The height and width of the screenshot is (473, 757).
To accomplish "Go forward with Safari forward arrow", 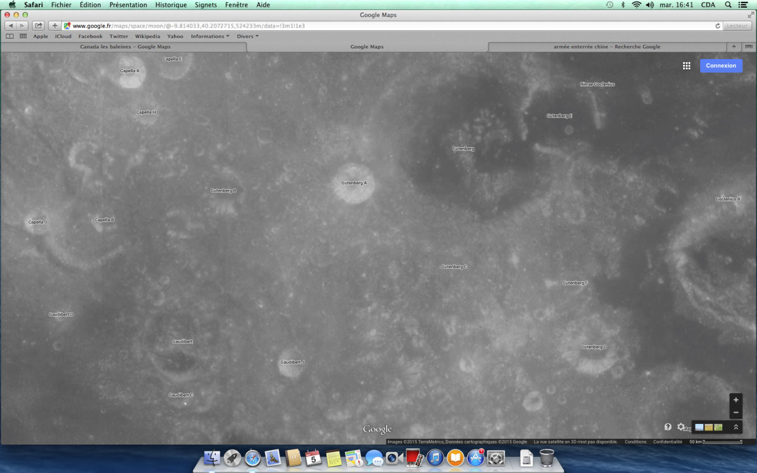I will pyautogui.click(x=22, y=25).
